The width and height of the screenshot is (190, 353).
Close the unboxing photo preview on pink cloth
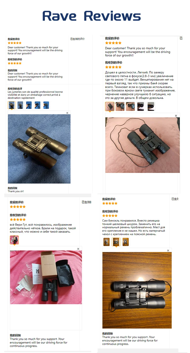pos(78,249)
